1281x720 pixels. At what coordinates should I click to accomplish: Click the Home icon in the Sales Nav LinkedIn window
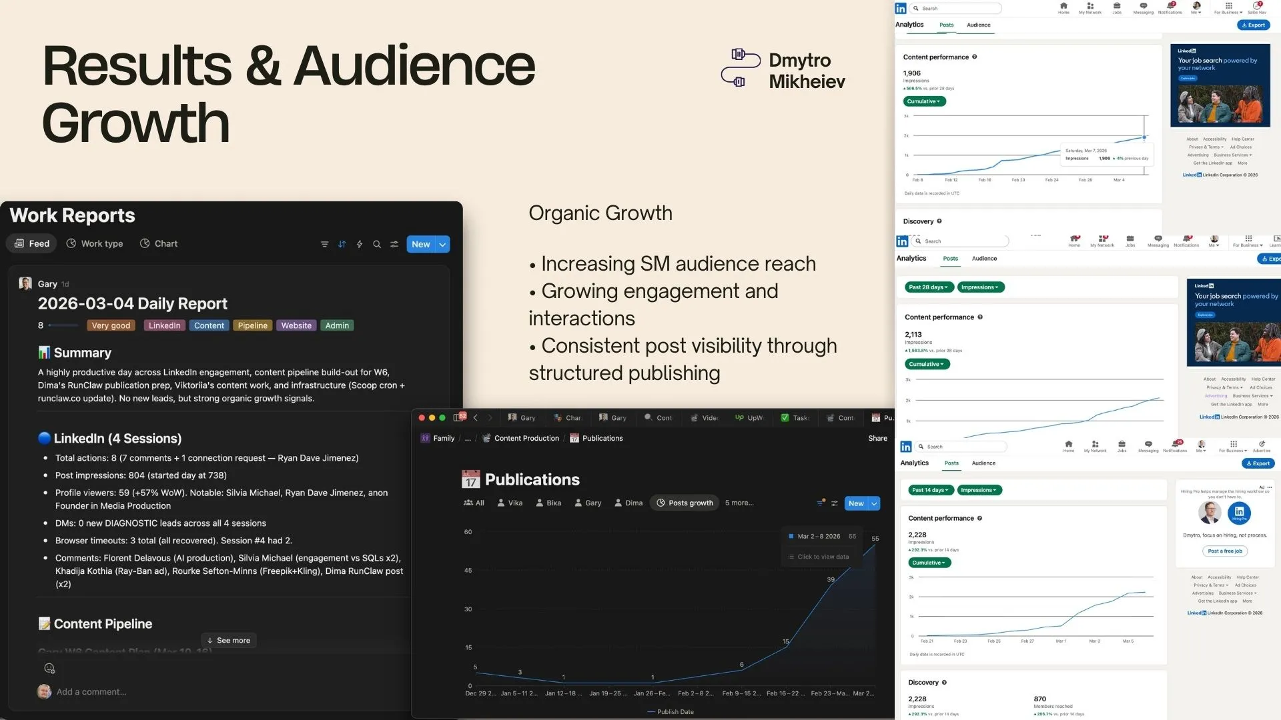point(1063,8)
